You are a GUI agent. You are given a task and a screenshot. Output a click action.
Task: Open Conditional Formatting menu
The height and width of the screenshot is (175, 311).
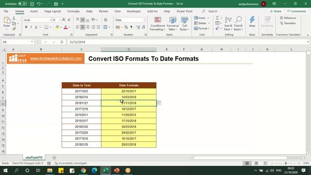click(x=157, y=24)
